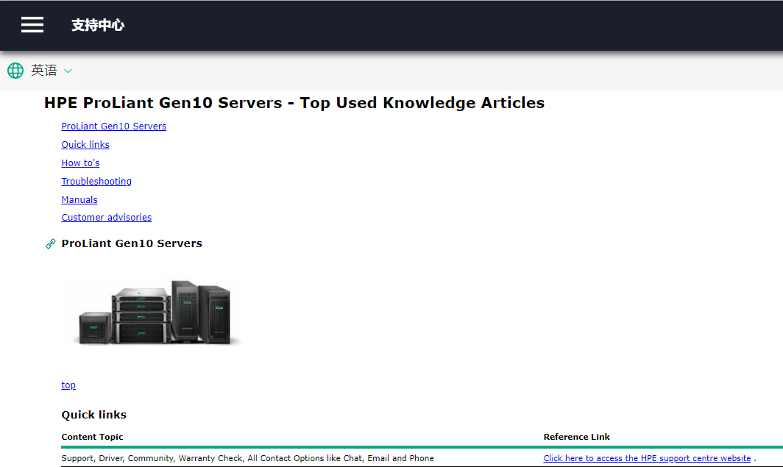
Task: Open the hamburger navigation menu
Action: coord(32,24)
